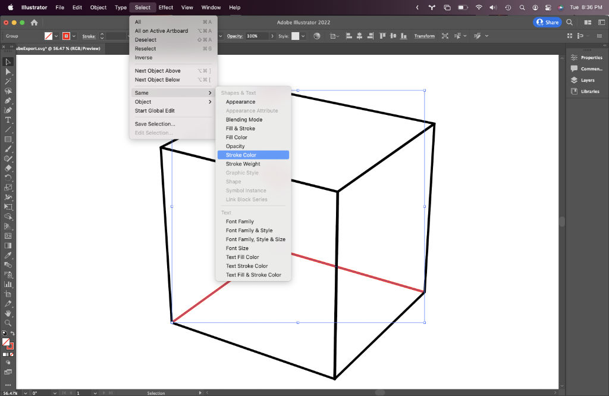Click the Share button
609x396 pixels.
click(547, 22)
